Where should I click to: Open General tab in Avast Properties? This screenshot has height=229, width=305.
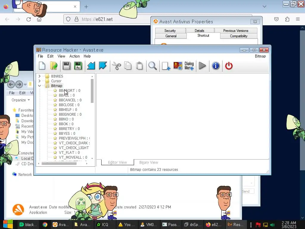click(171, 36)
